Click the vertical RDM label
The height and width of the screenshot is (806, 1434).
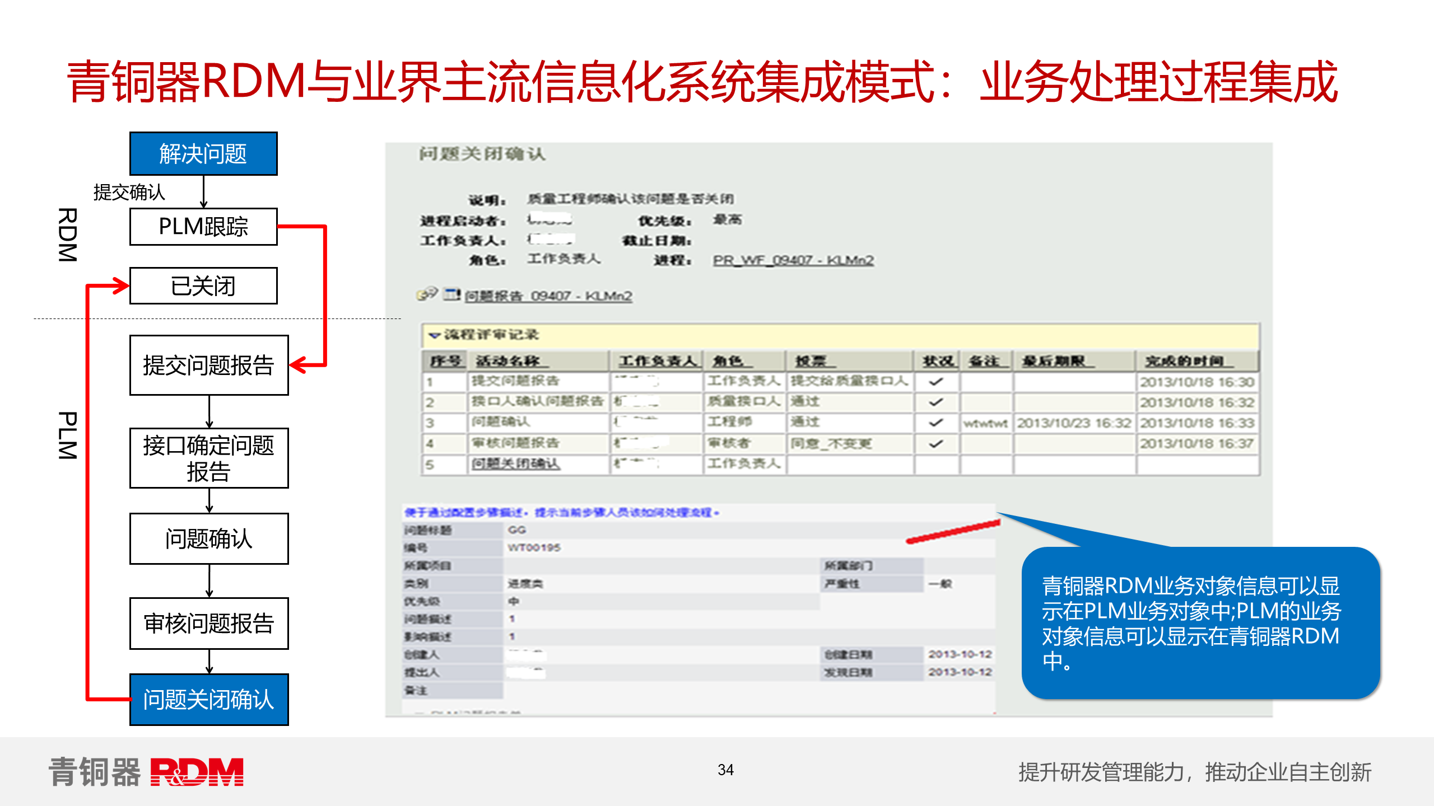pyautogui.click(x=67, y=235)
